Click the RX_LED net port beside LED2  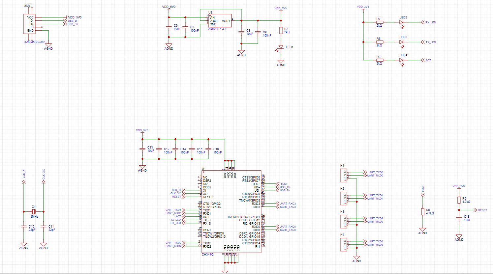tap(428, 22)
